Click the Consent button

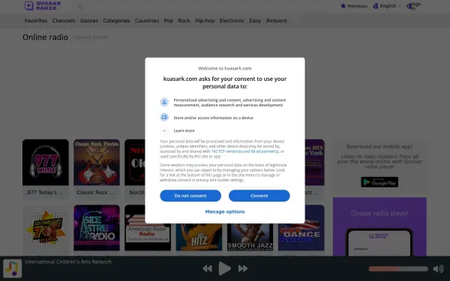pos(259,196)
